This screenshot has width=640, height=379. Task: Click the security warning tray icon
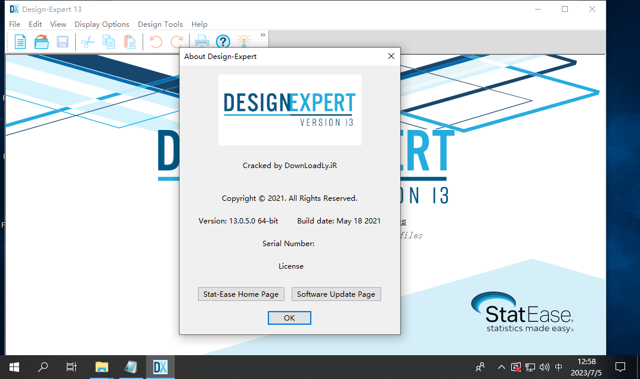(516, 367)
